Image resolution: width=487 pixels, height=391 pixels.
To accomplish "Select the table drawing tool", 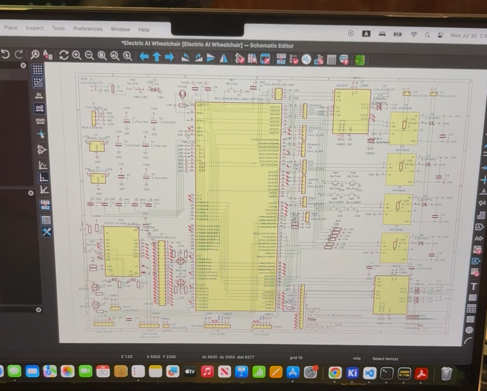I will tap(471, 309).
